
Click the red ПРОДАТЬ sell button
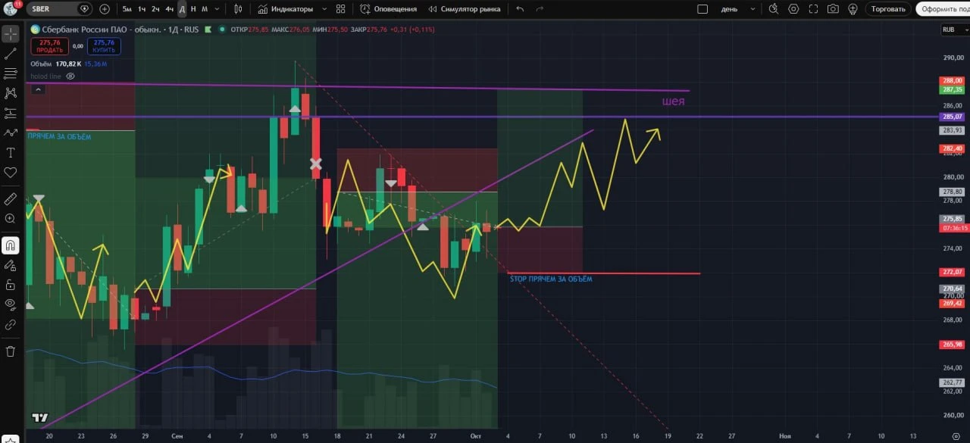coord(50,46)
